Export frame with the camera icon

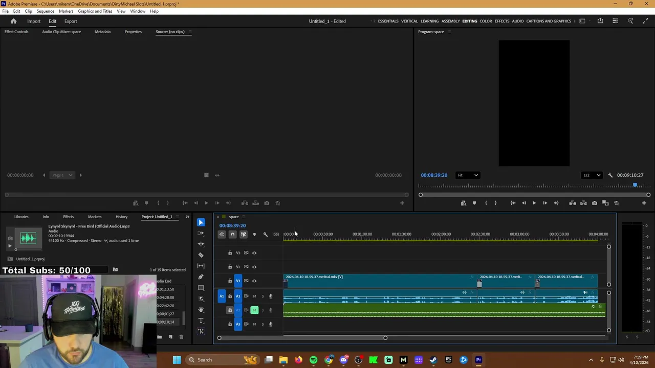pos(594,203)
